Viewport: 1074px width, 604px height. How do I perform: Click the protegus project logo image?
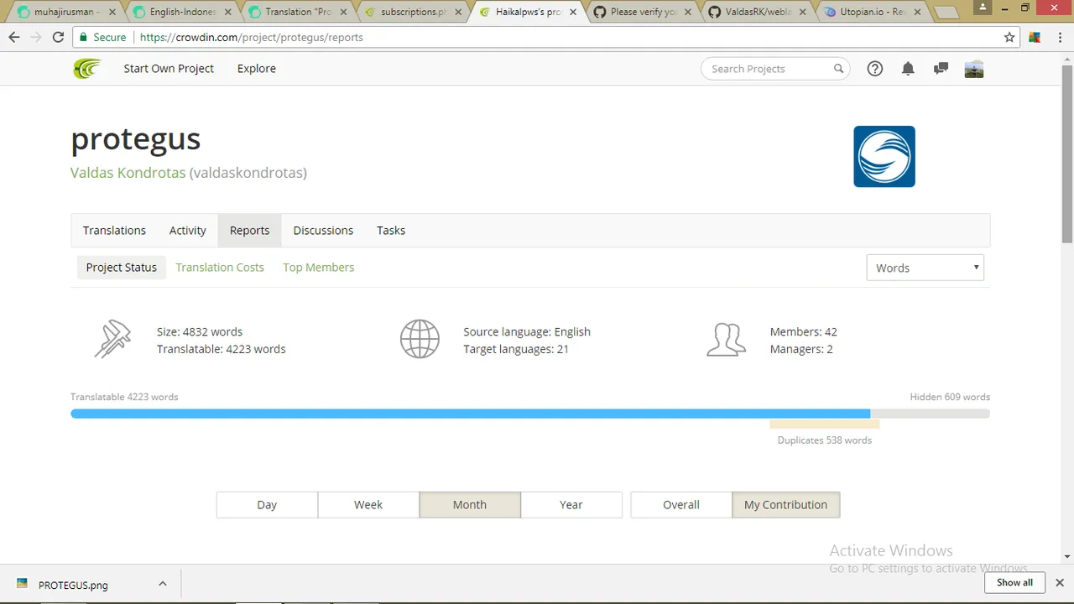[x=884, y=156]
